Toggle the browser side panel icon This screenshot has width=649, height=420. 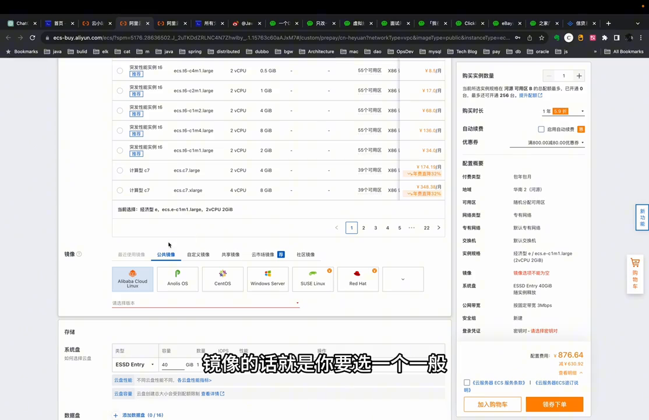(617, 38)
